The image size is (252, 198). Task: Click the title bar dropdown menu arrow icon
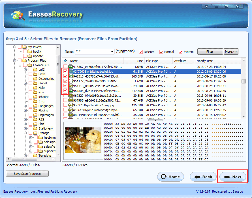point(206,6)
